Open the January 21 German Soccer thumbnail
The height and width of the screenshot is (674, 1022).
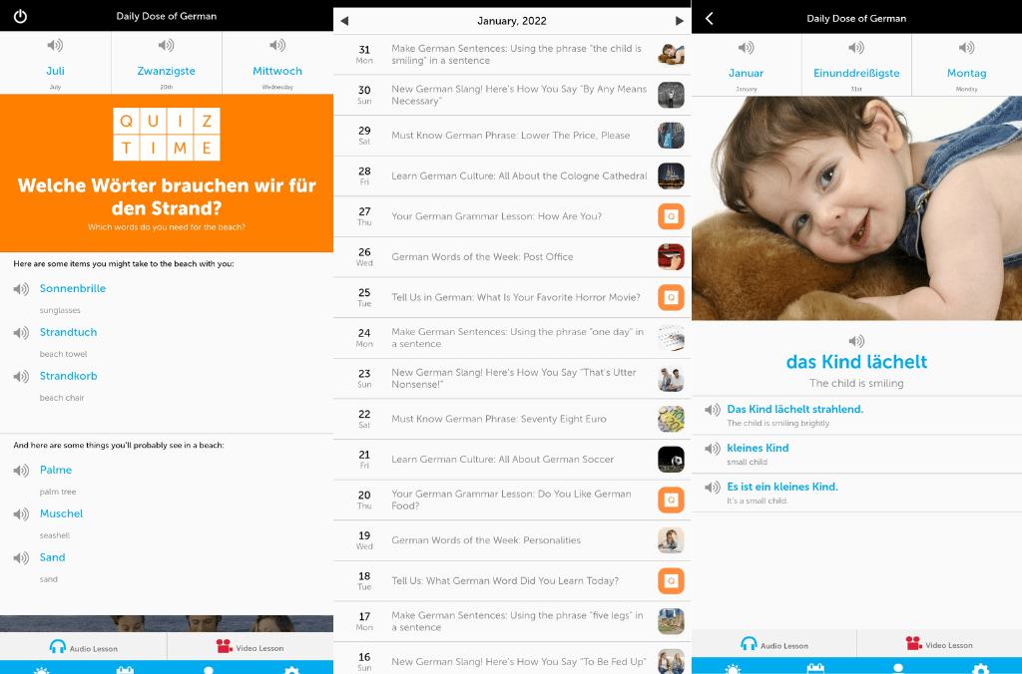(671, 460)
